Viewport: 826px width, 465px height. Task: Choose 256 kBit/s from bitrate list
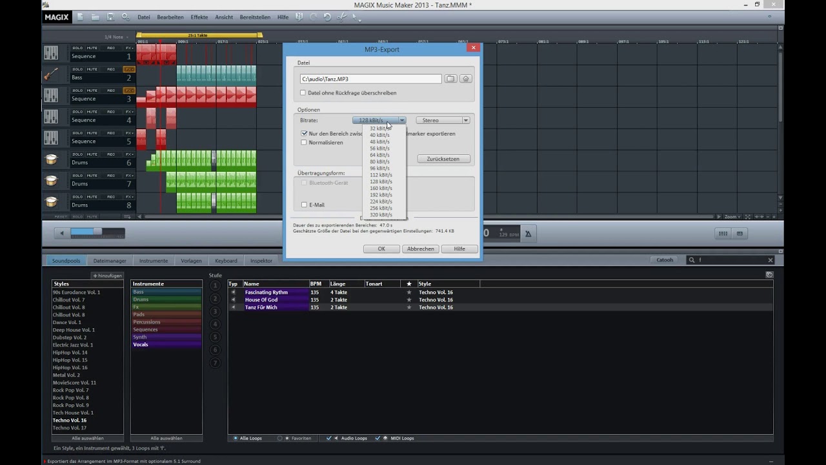(x=381, y=208)
